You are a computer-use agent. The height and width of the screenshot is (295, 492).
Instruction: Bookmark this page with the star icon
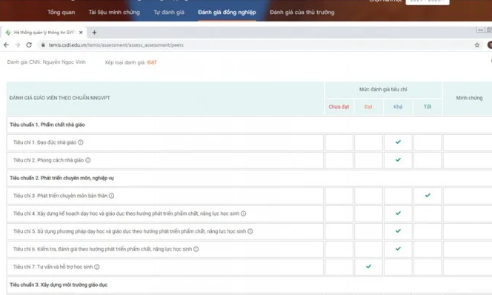pyautogui.click(x=477, y=45)
